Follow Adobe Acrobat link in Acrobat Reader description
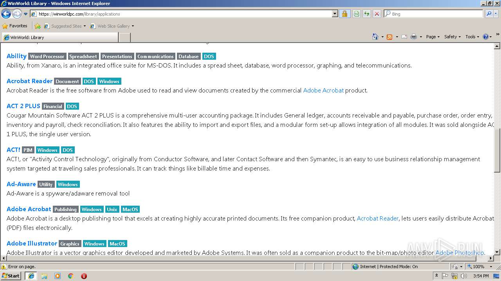 [323, 91]
